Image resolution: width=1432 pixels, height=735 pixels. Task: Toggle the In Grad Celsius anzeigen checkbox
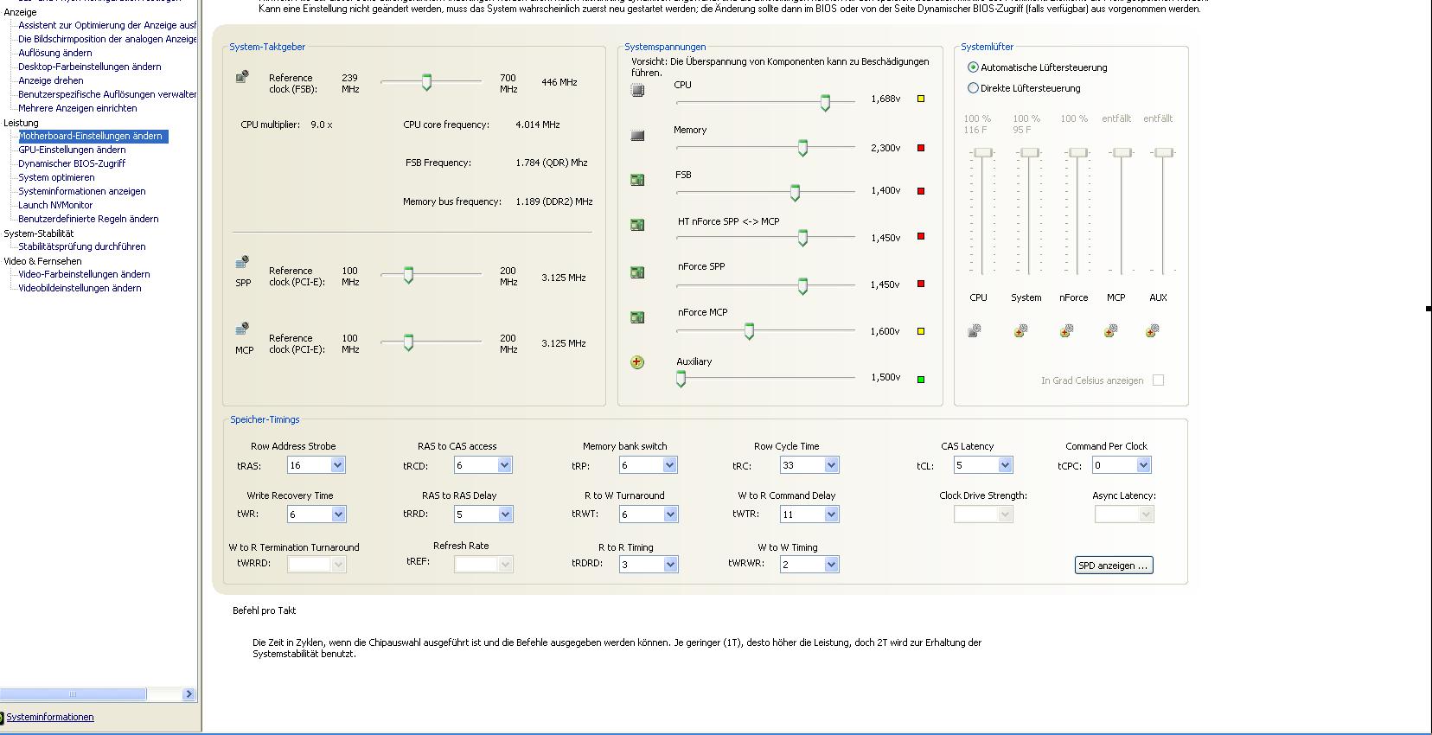[x=1159, y=380]
